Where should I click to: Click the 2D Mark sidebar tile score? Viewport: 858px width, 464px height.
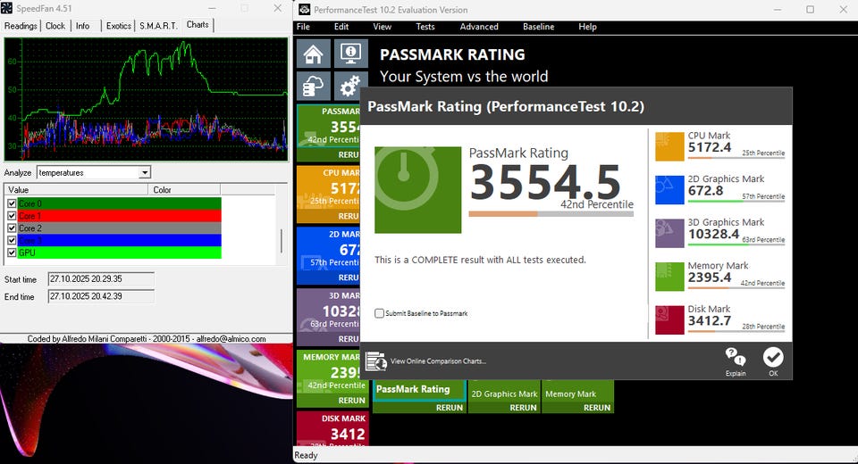point(349,250)
